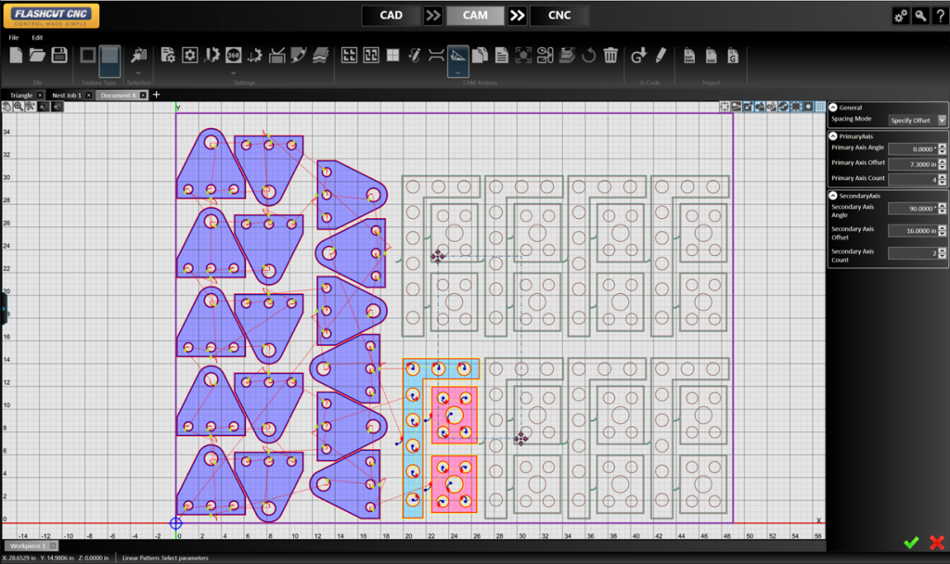Switch to CAD mode

(392, 16)
